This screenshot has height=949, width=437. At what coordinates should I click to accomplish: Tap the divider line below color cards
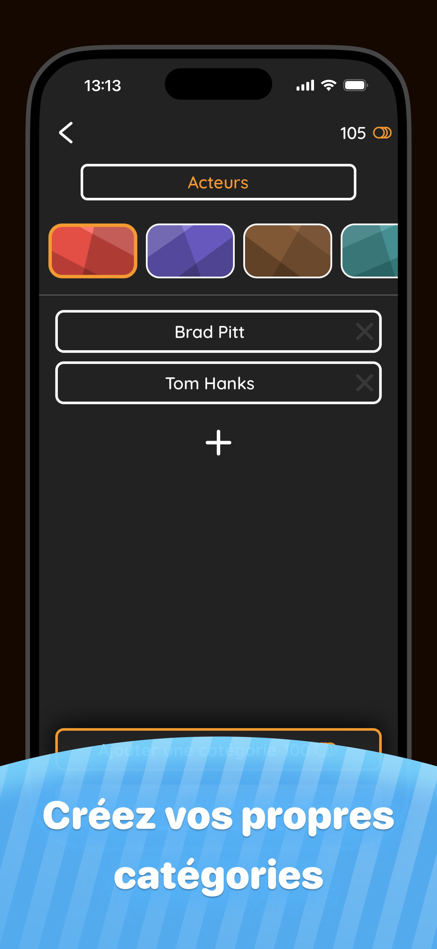[218, 295]
